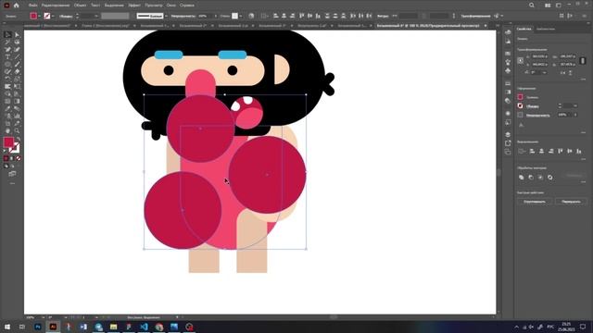
Task: Select the Type tool
Action: [7, 57]
